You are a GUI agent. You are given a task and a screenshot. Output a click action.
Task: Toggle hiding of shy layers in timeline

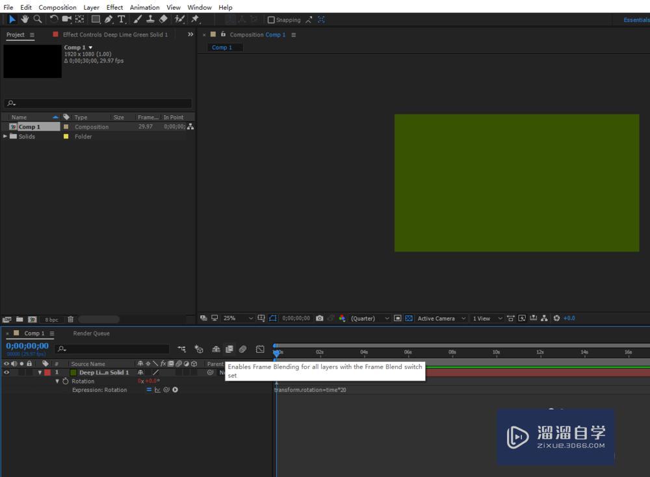[216, 350]
